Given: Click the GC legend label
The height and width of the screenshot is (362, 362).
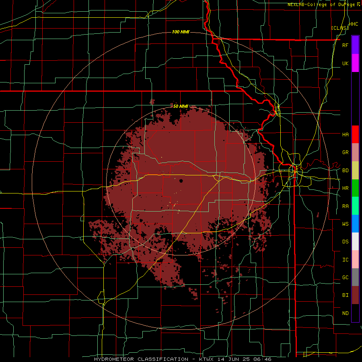Looking at the screenshot, I should click(x=345, y=278).
